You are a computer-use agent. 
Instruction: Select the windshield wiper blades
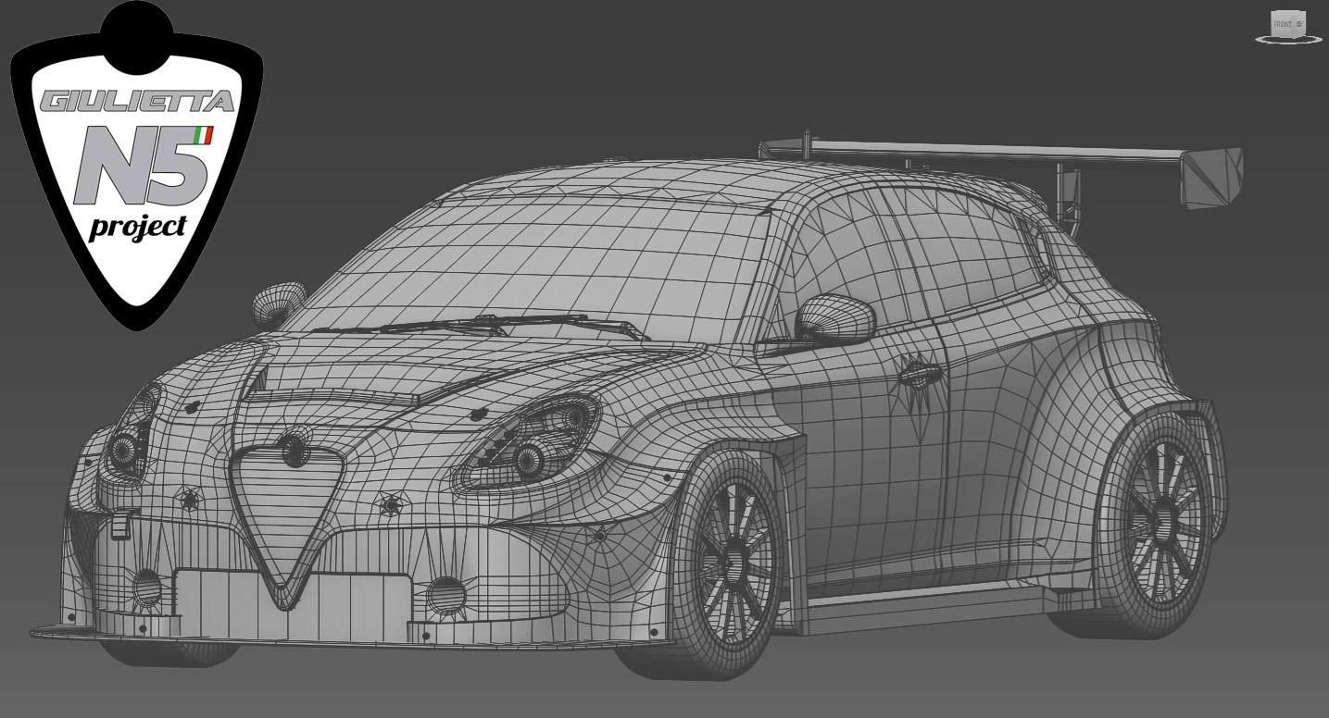(x=482, y=324)
